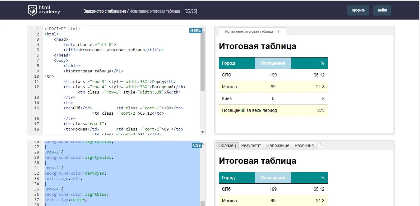Click the th class row-3 Город code line
The width and height of the screenshot is (420, 206).
click(x=120, y=82)
